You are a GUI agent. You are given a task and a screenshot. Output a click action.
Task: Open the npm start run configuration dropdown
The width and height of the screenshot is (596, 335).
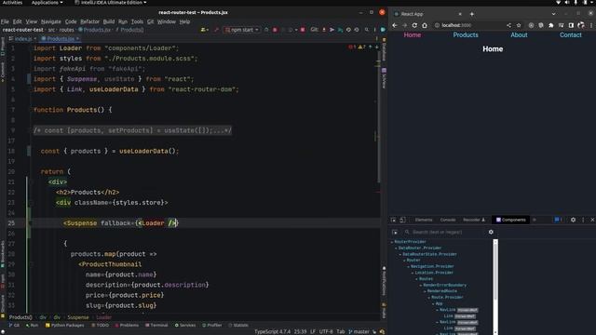coord(242,30)
